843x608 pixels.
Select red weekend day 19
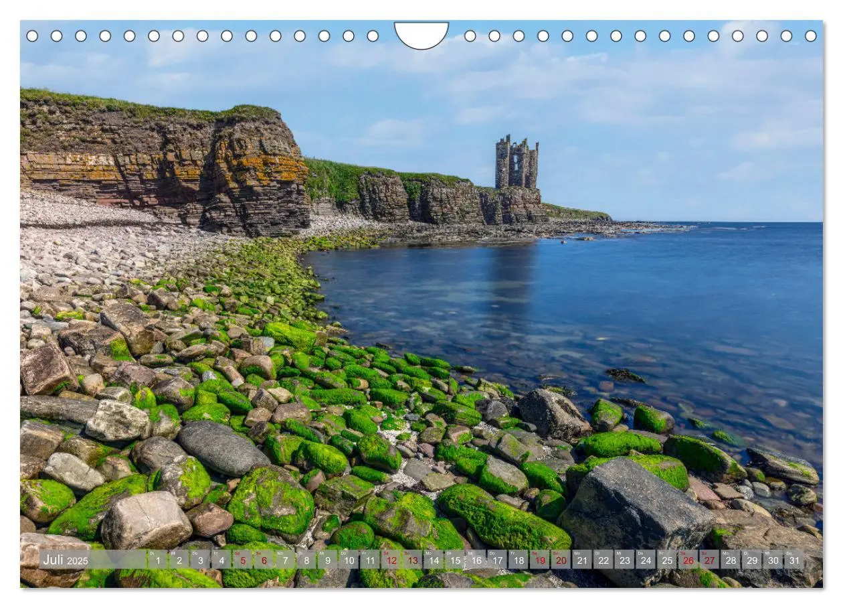[539, 560]
